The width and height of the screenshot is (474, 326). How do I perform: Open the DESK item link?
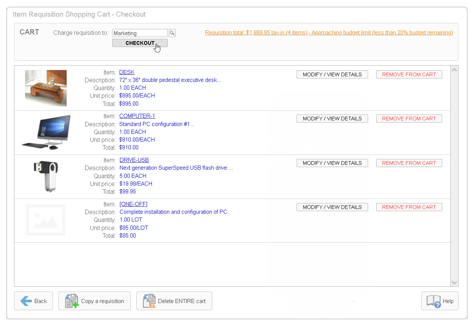[127, 72]
